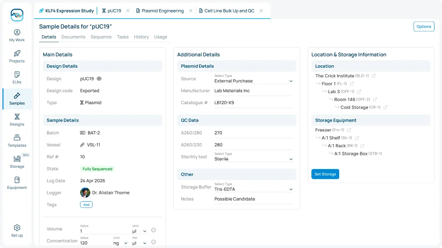Image resolution: width=442 pixels, height=248 pixels.
Task: Click the Fully Sequenced state badge
Action: click(x=97, y=169)
